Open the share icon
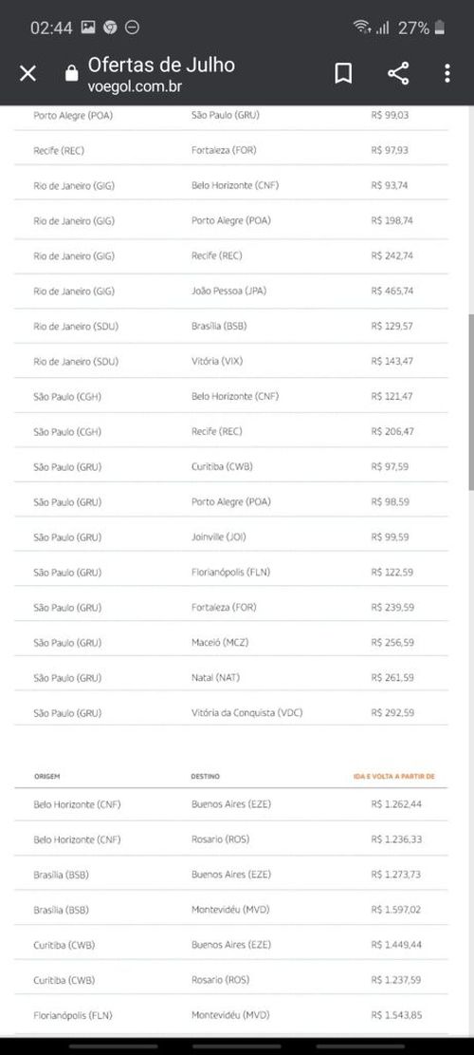This screenshot has width=474, height=1055. tap(398, 73)
